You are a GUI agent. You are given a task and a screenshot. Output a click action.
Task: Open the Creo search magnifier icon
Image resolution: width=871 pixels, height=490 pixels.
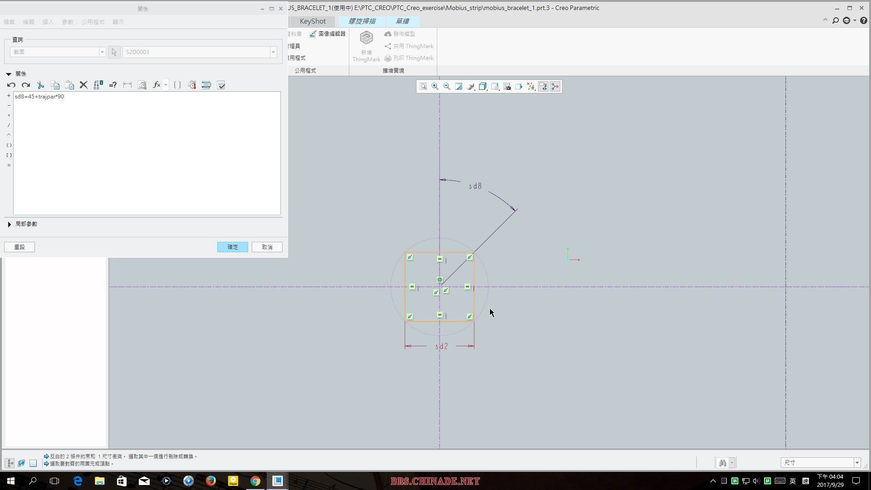tap(835, 21)
